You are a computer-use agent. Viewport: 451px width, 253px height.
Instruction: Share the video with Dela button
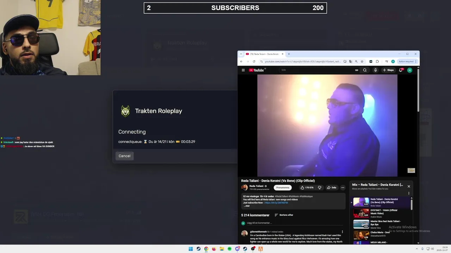332,188
